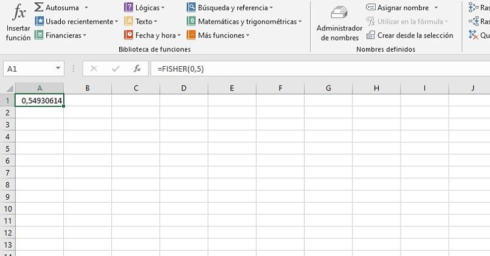Viewport: 490px width, 256px height.
Task: Open Matemáticas y trigonométricas functions
Action: click(244, 21)
